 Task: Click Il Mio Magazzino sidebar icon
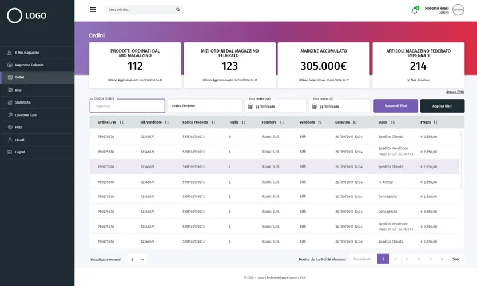pyautogui.click(x=10, y=53)
